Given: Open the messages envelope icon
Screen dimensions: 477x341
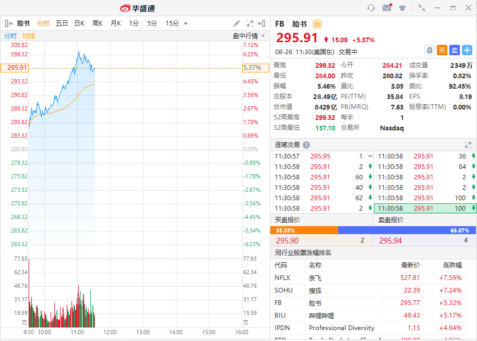Looking at the screenshot, I should (387, 8).
